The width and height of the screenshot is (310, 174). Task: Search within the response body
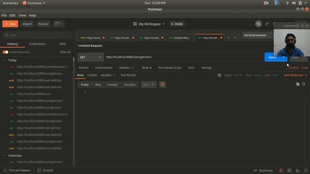point(304,84)
